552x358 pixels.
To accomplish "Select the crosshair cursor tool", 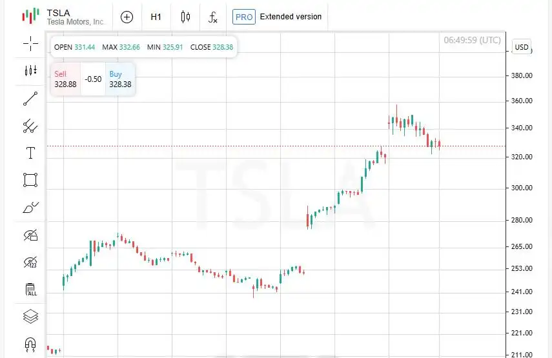I will point(30,44).
